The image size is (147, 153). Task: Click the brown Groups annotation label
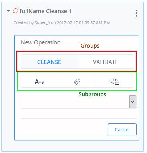(x=90, y=46)
